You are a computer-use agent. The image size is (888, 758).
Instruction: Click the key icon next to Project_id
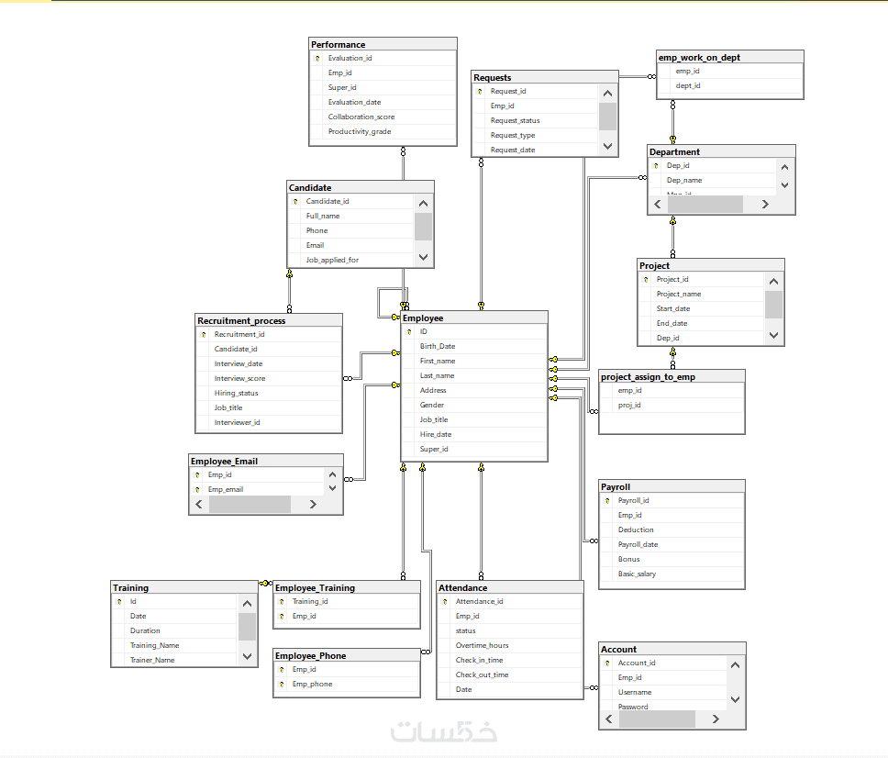point(646,279)
